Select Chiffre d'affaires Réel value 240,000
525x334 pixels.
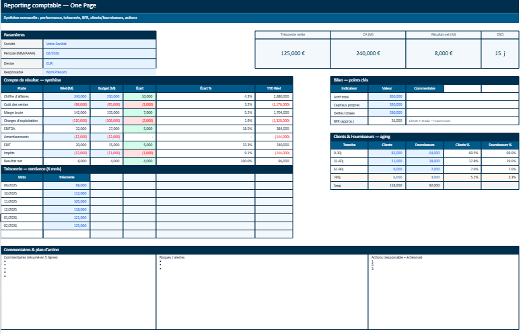(67, 96)
